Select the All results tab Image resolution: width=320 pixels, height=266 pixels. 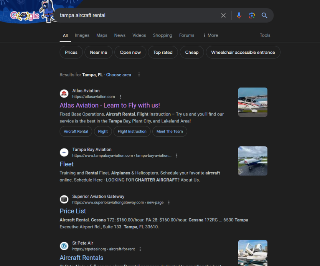pos(65,36)
